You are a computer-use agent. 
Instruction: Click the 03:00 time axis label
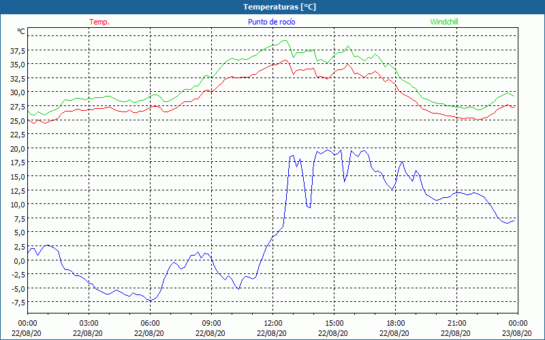click(89, 324)
